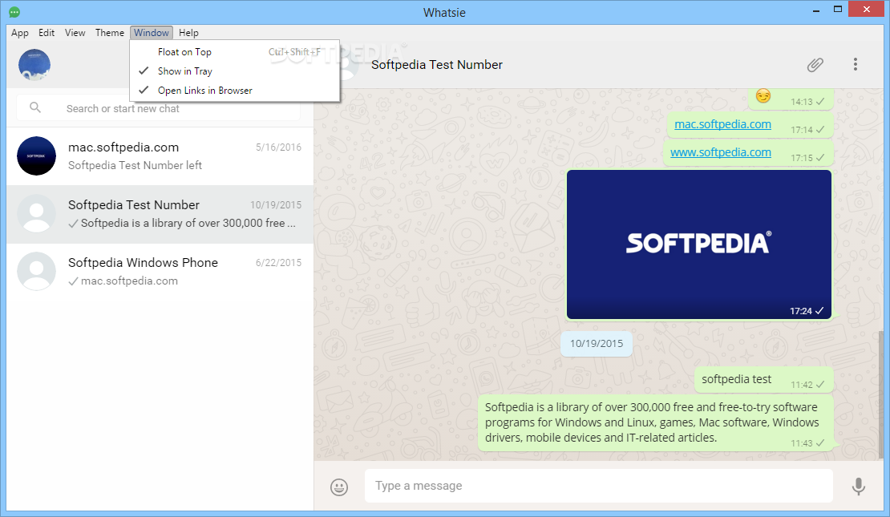
Task: Click the Softpedia Test Number chat header
Action: pos(436,65)
